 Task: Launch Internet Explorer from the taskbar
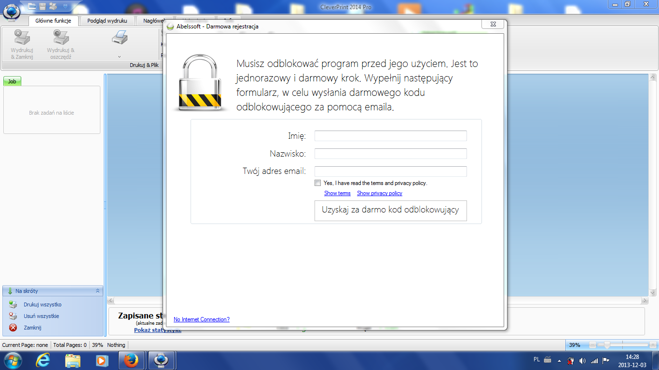[x=43, y=360]
